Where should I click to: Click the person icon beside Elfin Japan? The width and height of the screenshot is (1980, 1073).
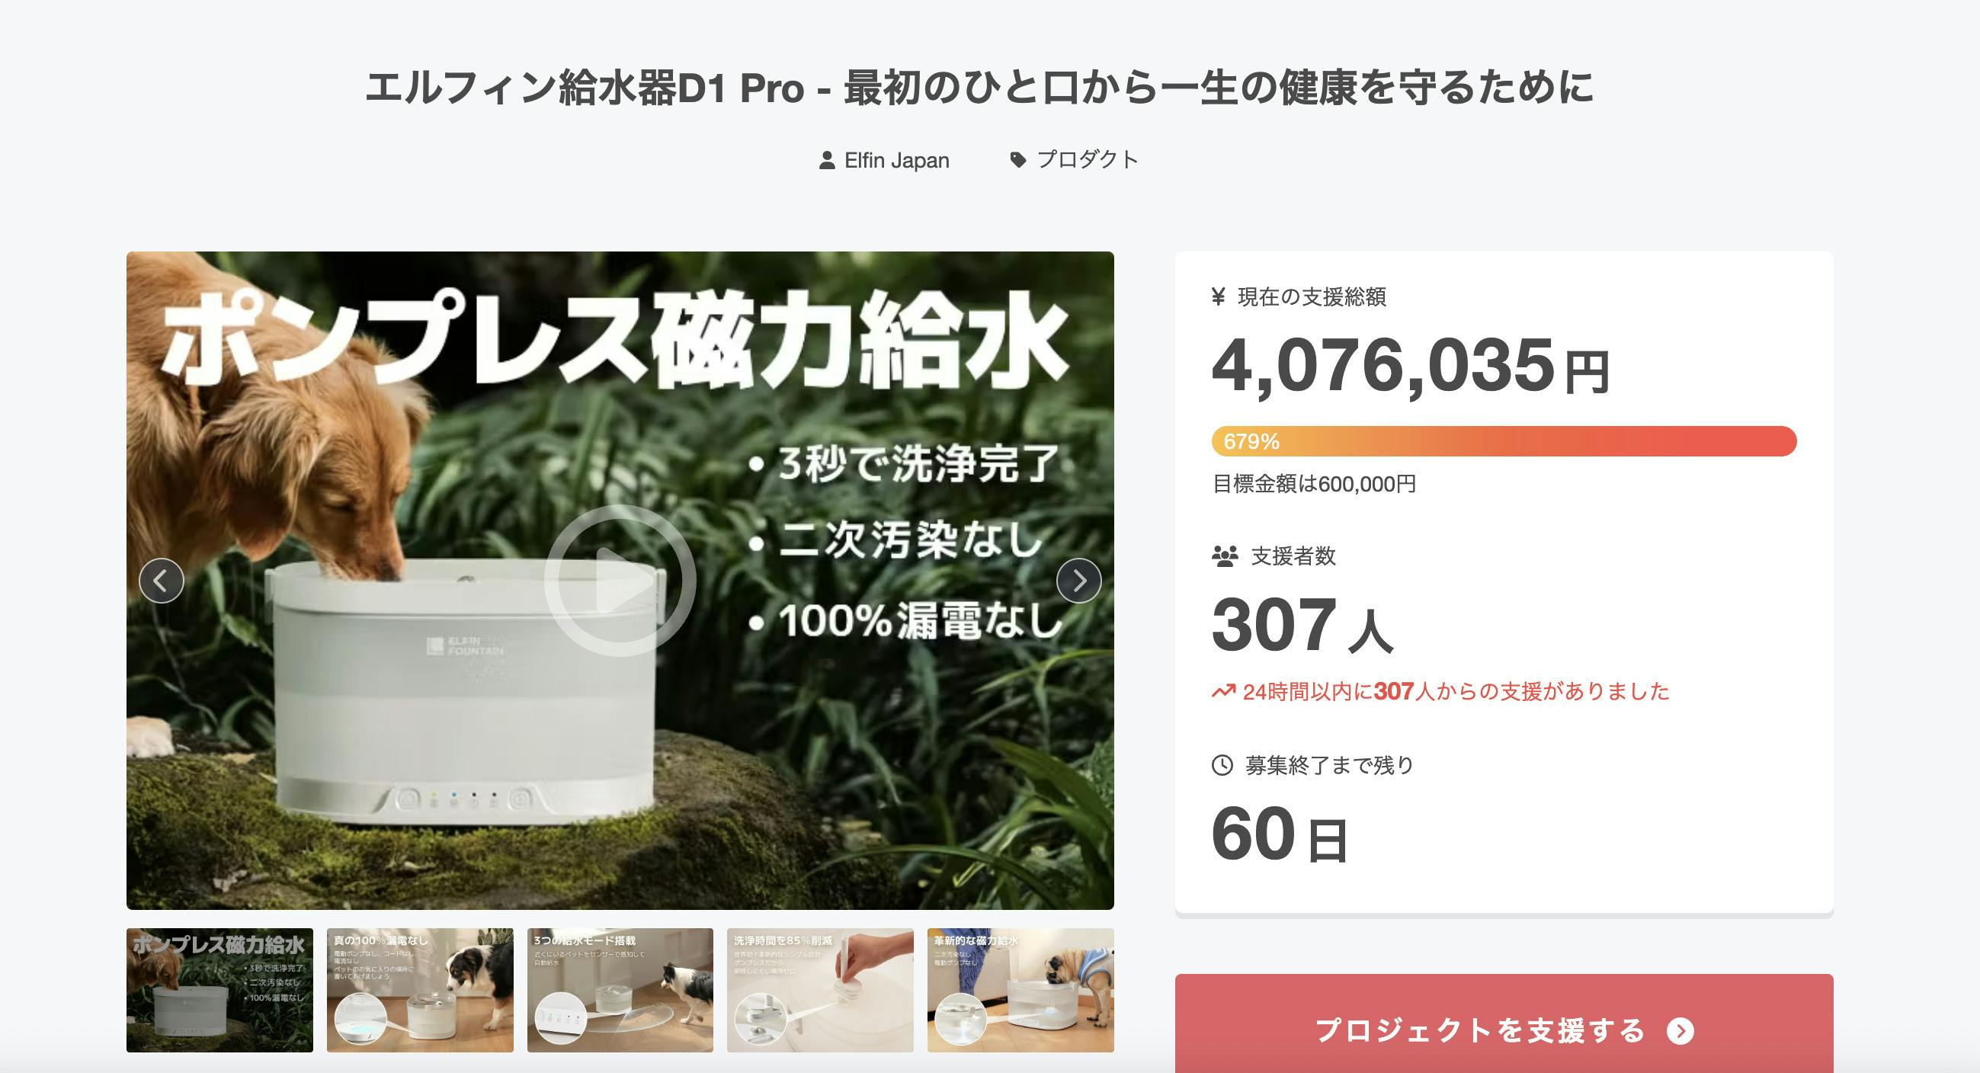827,161
